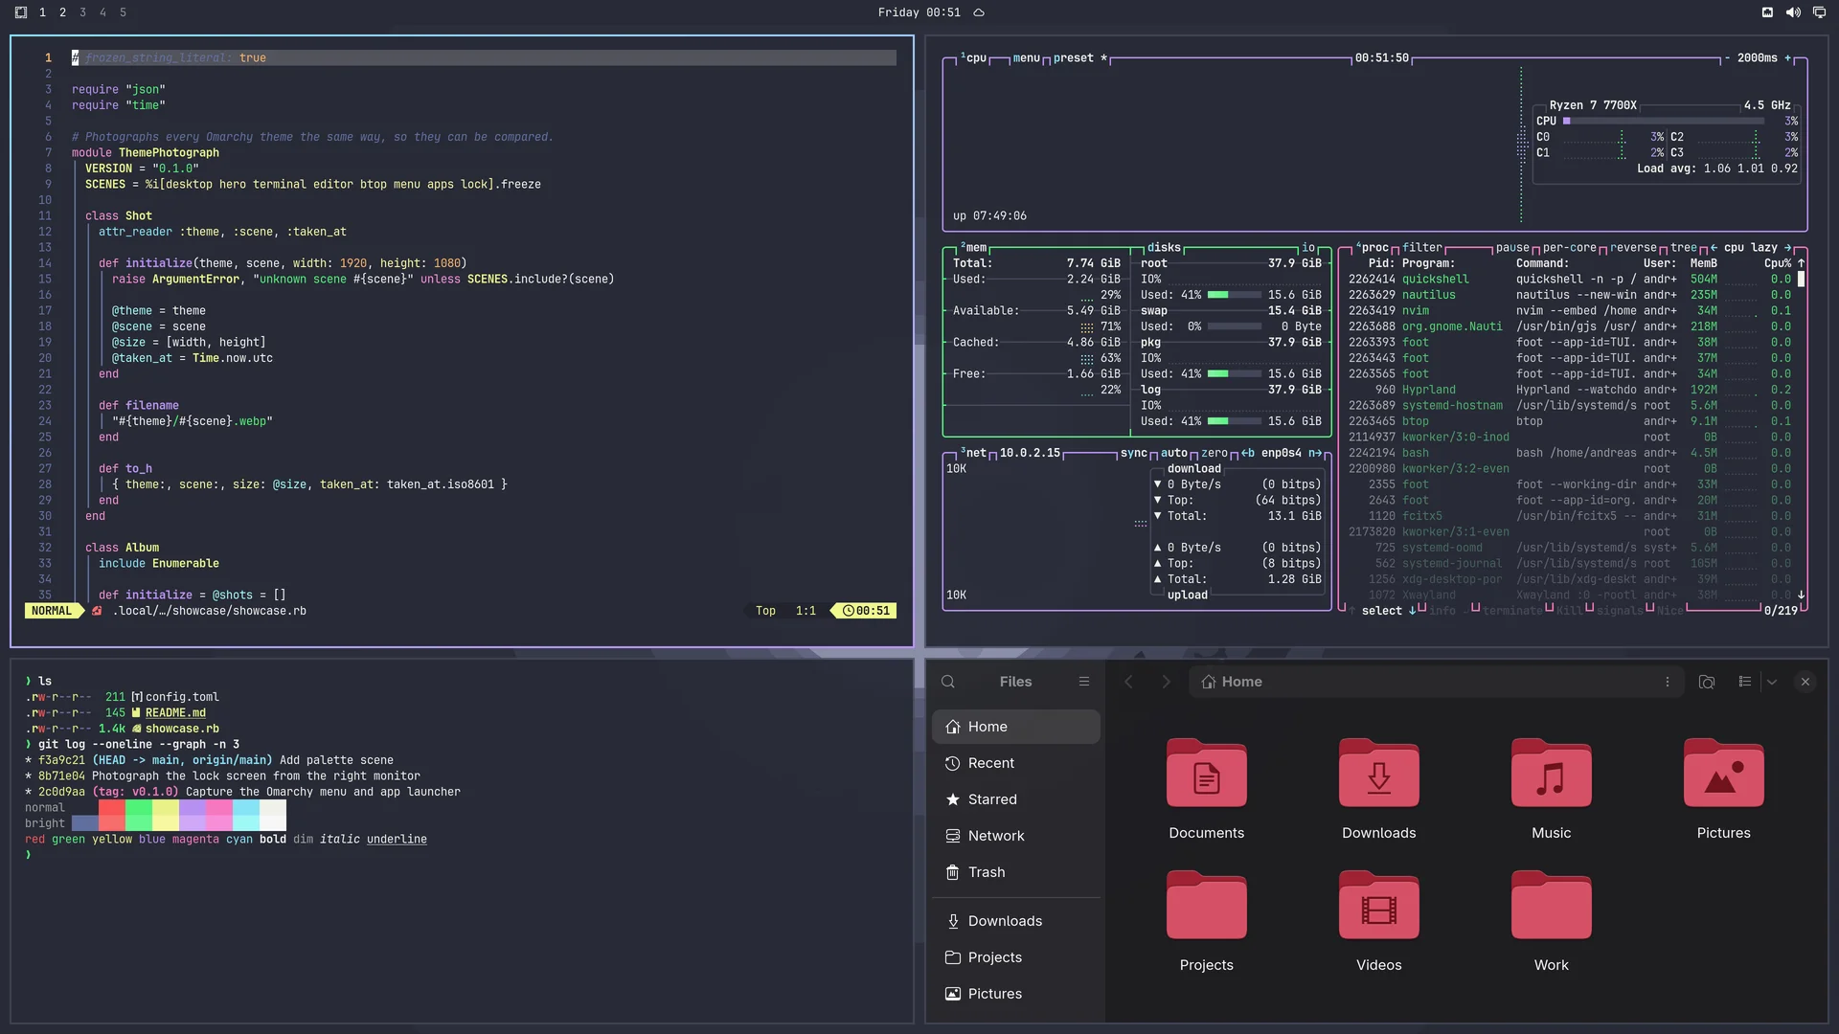Switch to workspace 2 in top bar
The image size is (1839, 1034).
pos(62,12)
